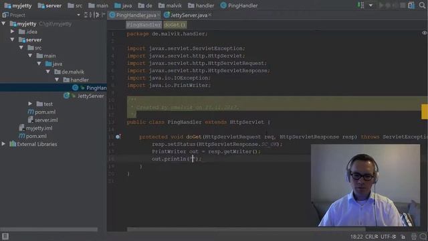Collapse the java source folder node
This screenshot has height=241, width=428.
(x=39, y=64)
